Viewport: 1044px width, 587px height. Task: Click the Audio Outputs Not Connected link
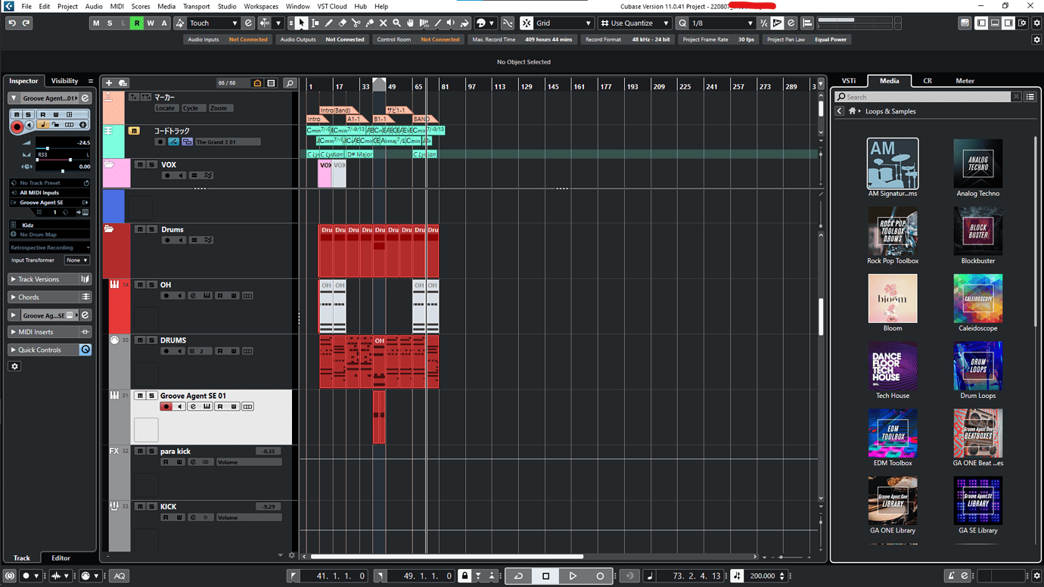point(345,39)
